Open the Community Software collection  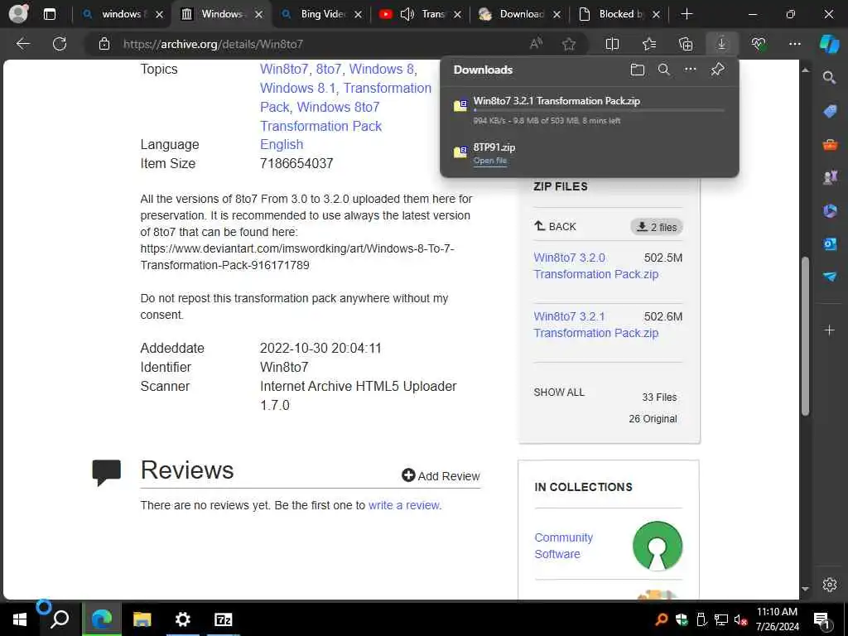[563, 546]
